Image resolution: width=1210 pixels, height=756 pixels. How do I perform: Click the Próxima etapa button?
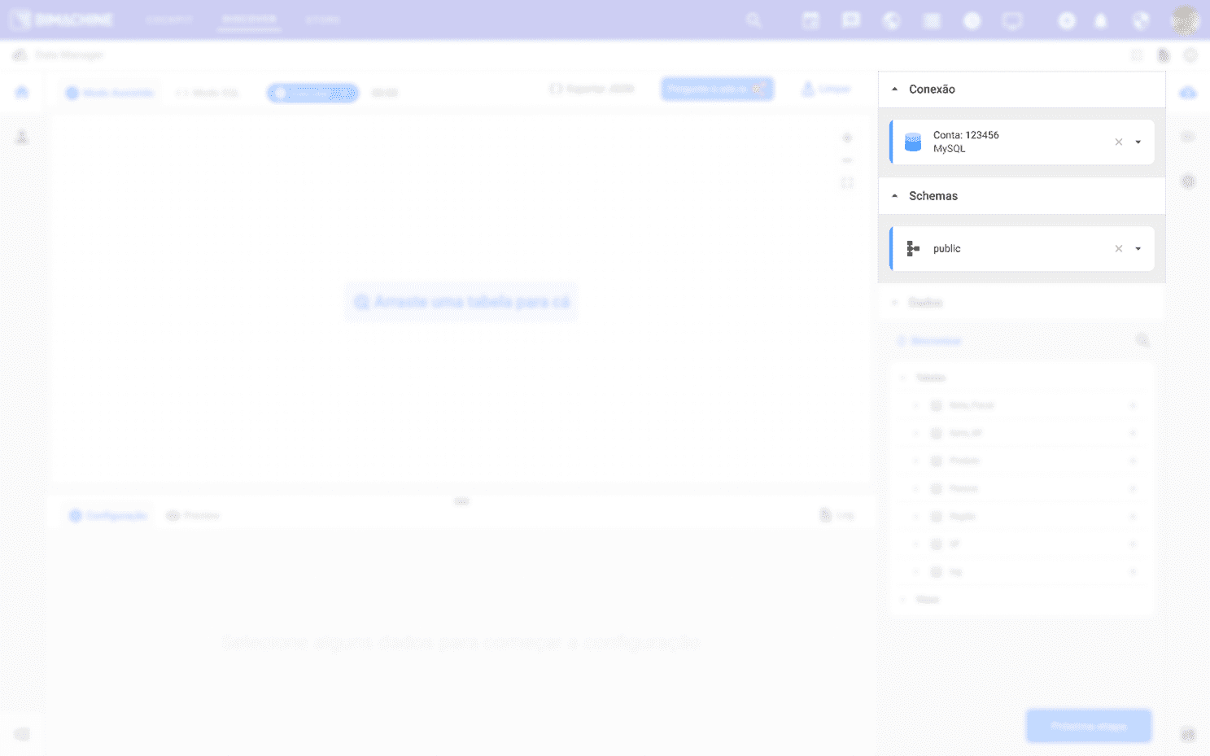tap(1088, 726)
